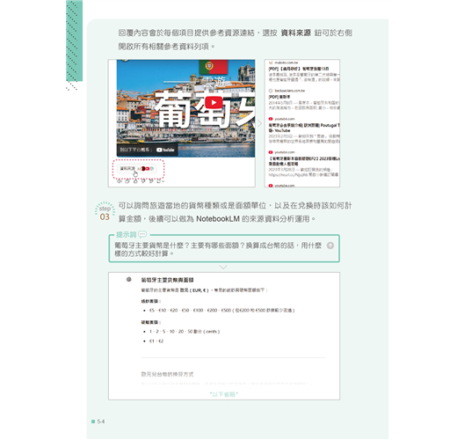Play the Portugal YouTube video
This screenshot has width=457, height=440.
tap(214, 102)
